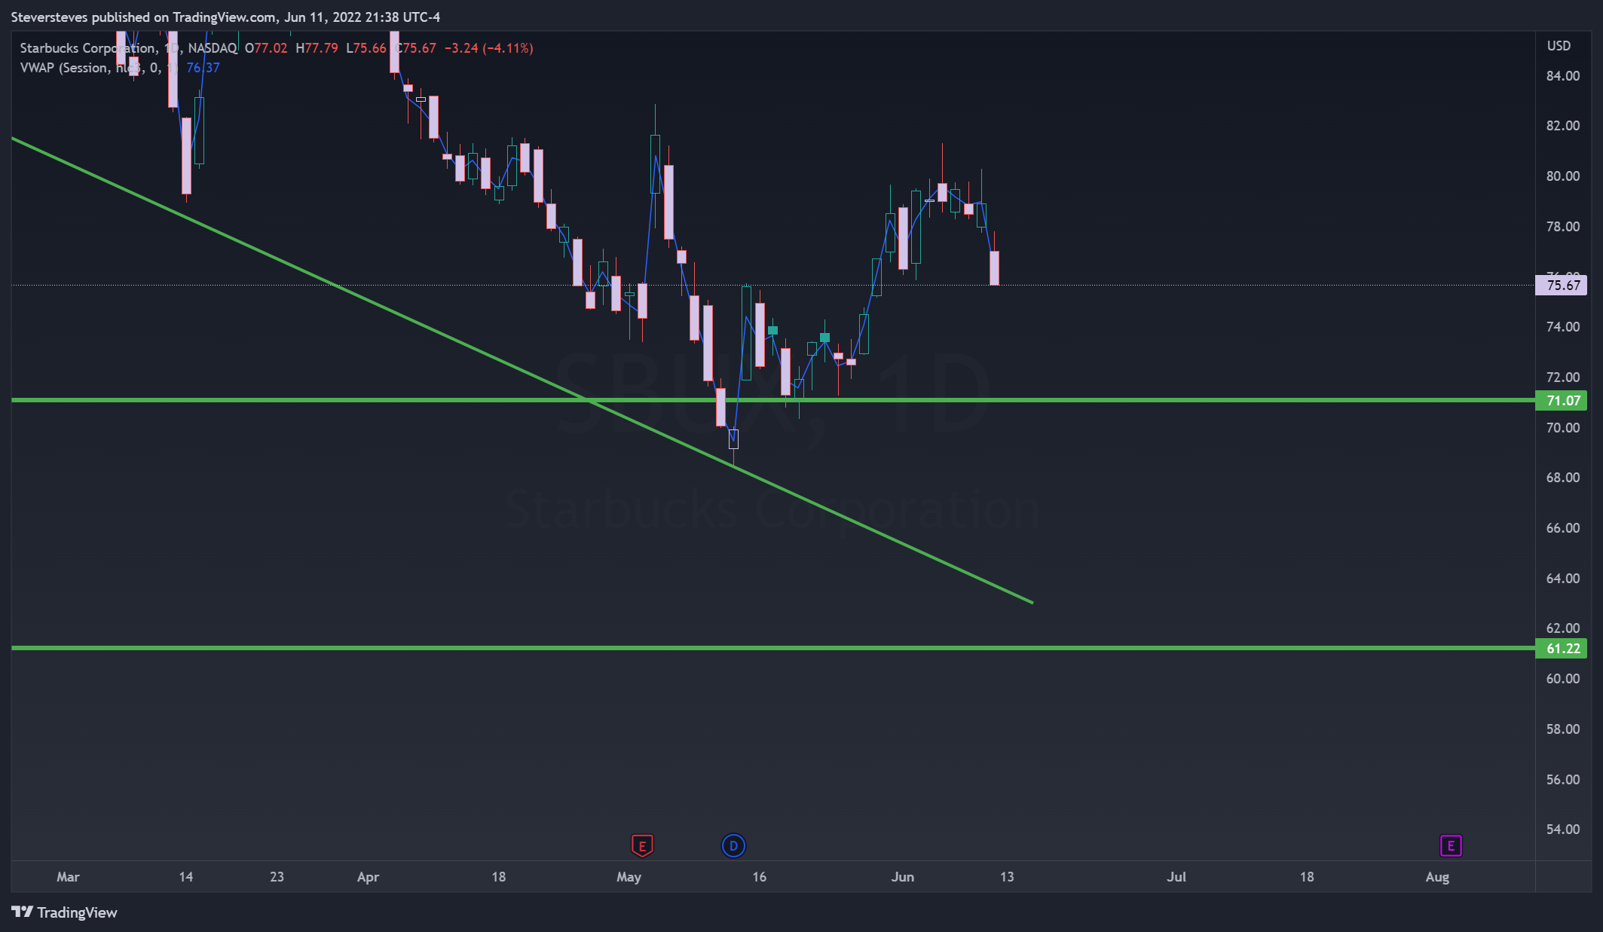Click the red earnings E marker near May
The image size is (1603, 932).
[x=642, y=845]
